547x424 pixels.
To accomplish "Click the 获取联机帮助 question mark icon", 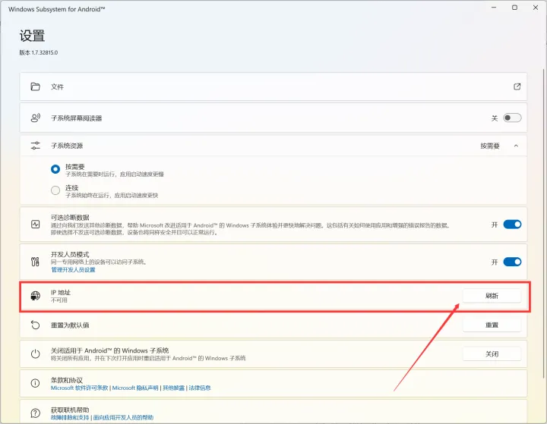I will tap(35, 413).
